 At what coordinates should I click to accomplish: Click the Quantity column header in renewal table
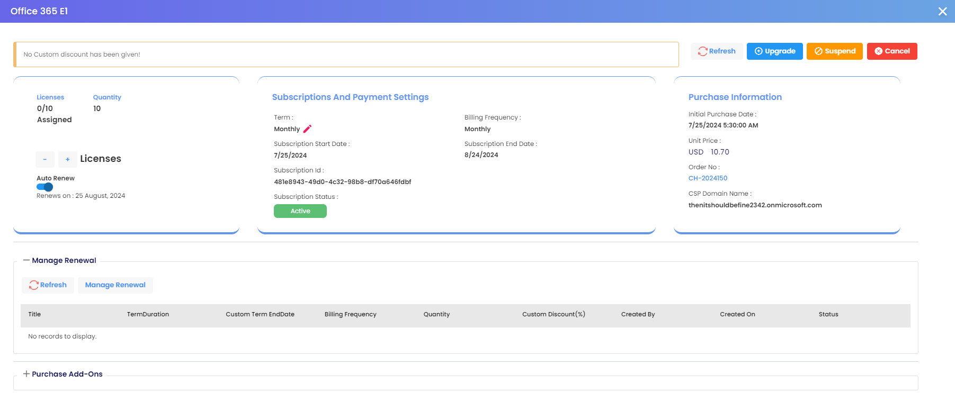(x=436, y=314)
